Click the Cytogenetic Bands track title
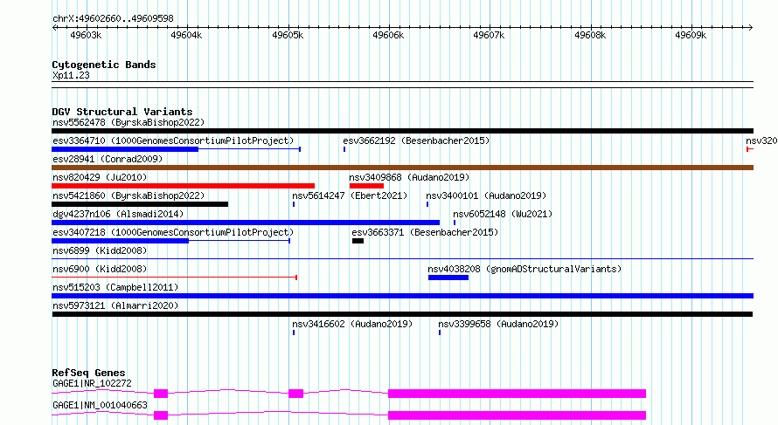The height and width of the screenshot is (425, 778). 104,65
